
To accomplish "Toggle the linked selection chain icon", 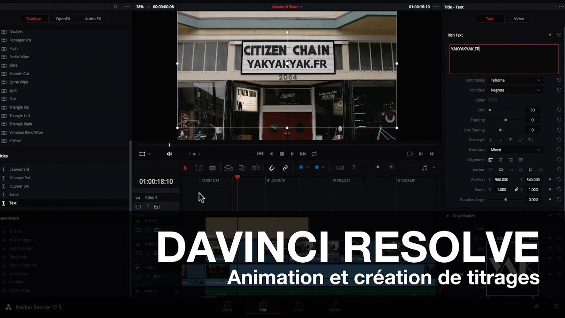I will 285,168.
